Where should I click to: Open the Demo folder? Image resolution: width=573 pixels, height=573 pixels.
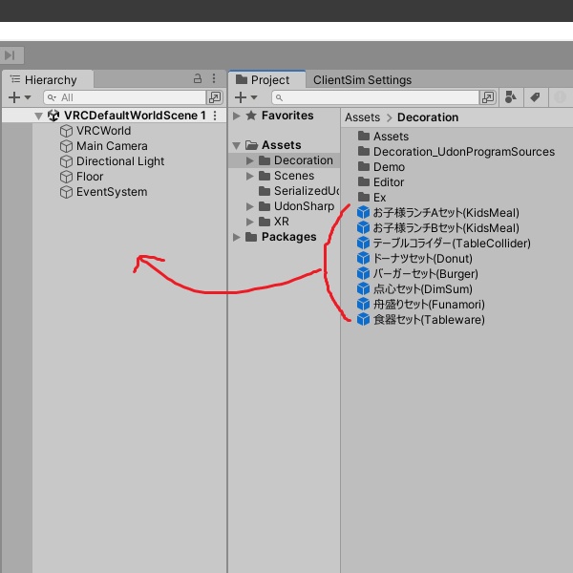(x=381, y=167)
